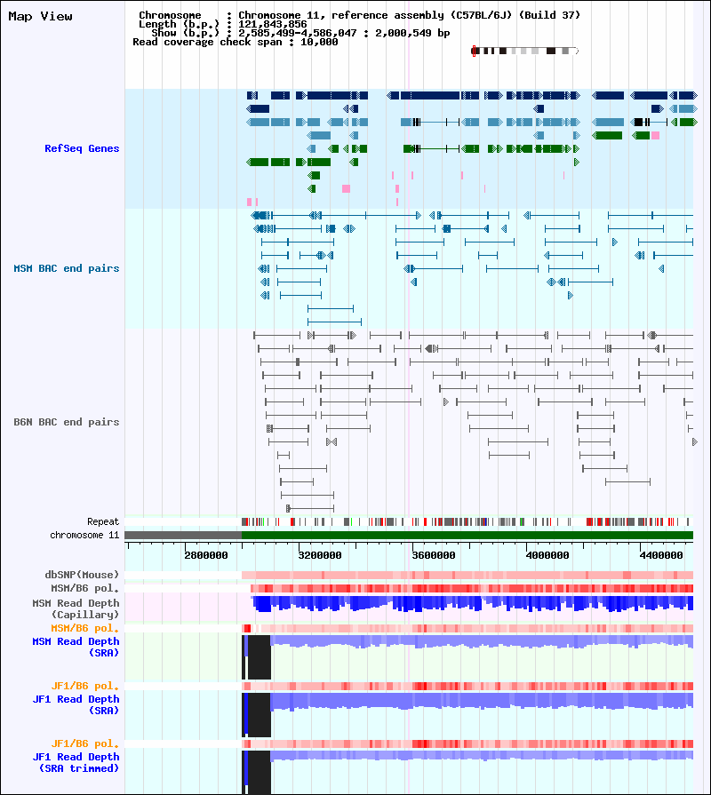Open the JF1 Read Depth (SRA) label
The height and width of the screenshot is (795, 711).
click(x=76, y=704)
